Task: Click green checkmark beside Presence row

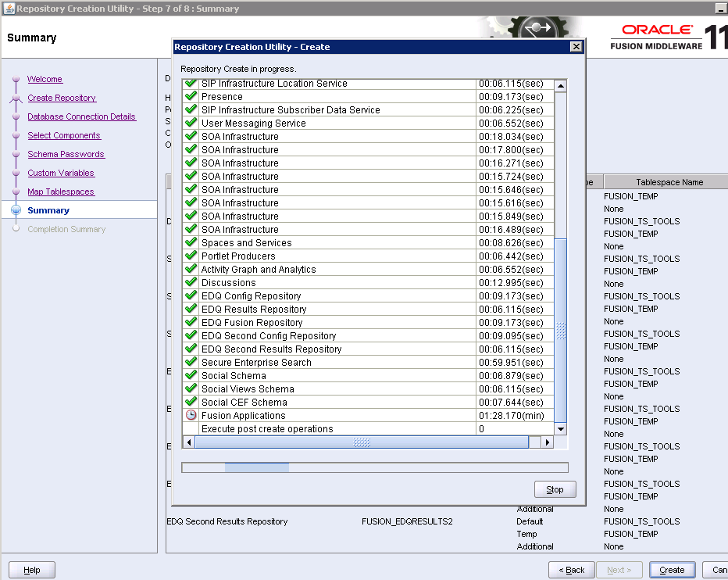Action: (191, 96)
